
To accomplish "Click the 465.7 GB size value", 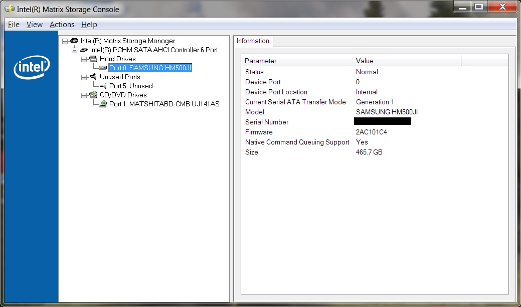I will 369,152.
